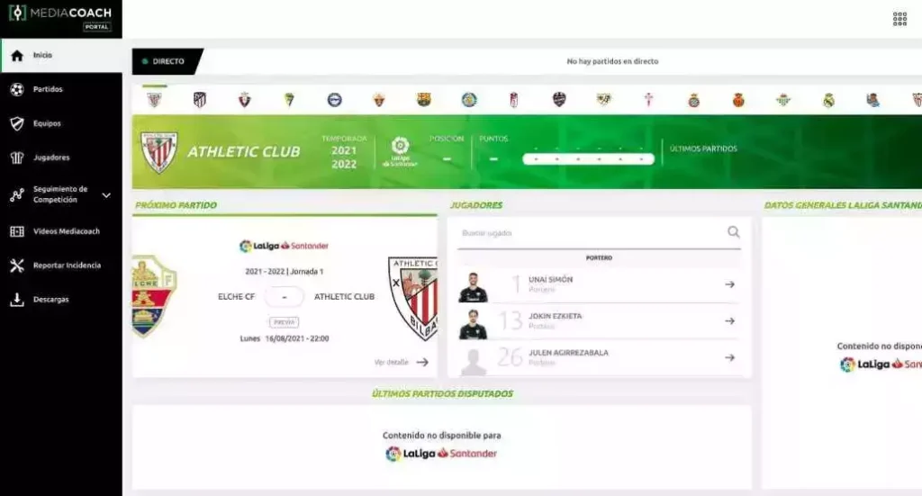This screenshot has height=496, width=922.
Task: Click Jokin Ezkieta player photo
Action: click(x=473, y=323)
